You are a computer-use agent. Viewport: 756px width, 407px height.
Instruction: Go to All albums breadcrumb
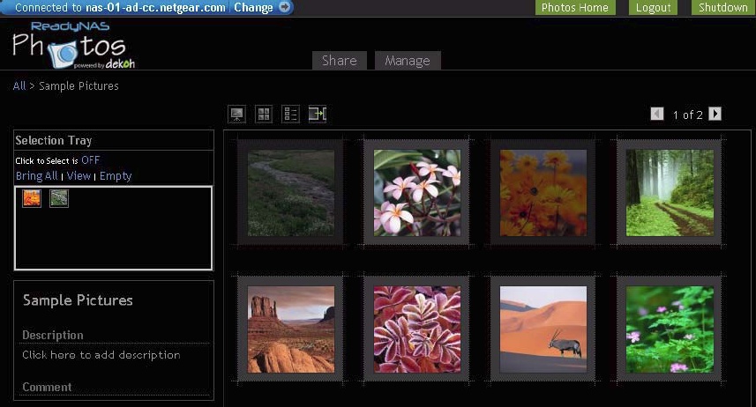19,85
